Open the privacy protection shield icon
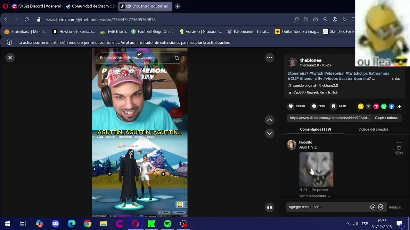The image size is (410, 230). click(x=325, y=19)
